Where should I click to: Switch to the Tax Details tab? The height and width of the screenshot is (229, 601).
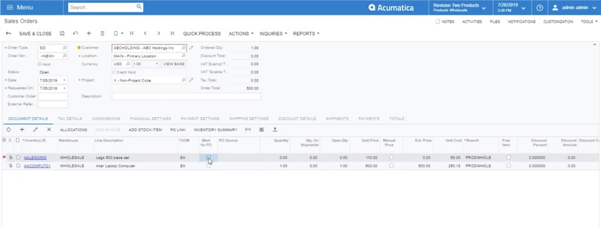click(70, 119)
